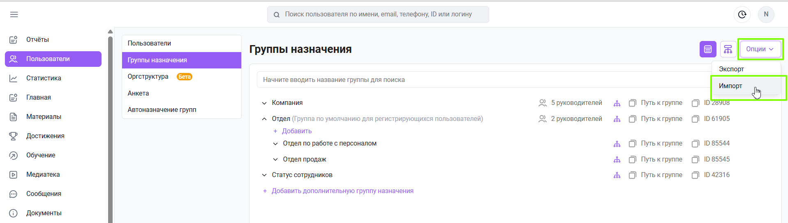Click the Статус сотрудников group name

tap(302, 175)
